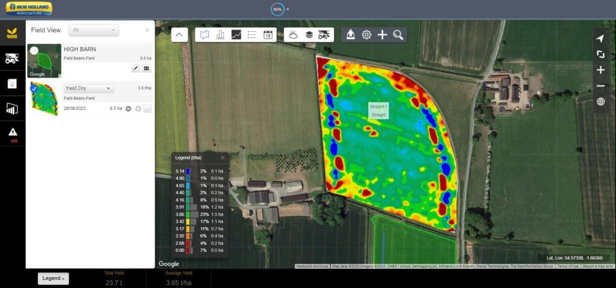Click the 3.42 yellow legend swatch

(188, 222)
